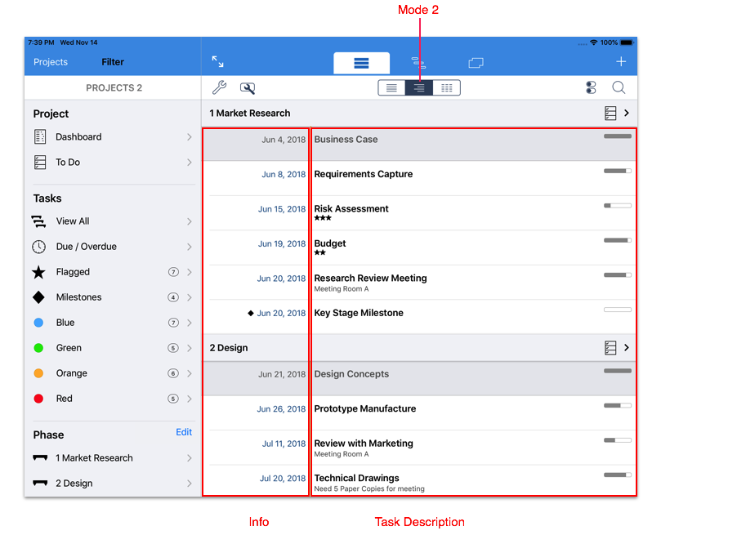The image size is (737, 544).
Task: Click the view options icon beside search
Action: tap(591, 88)
